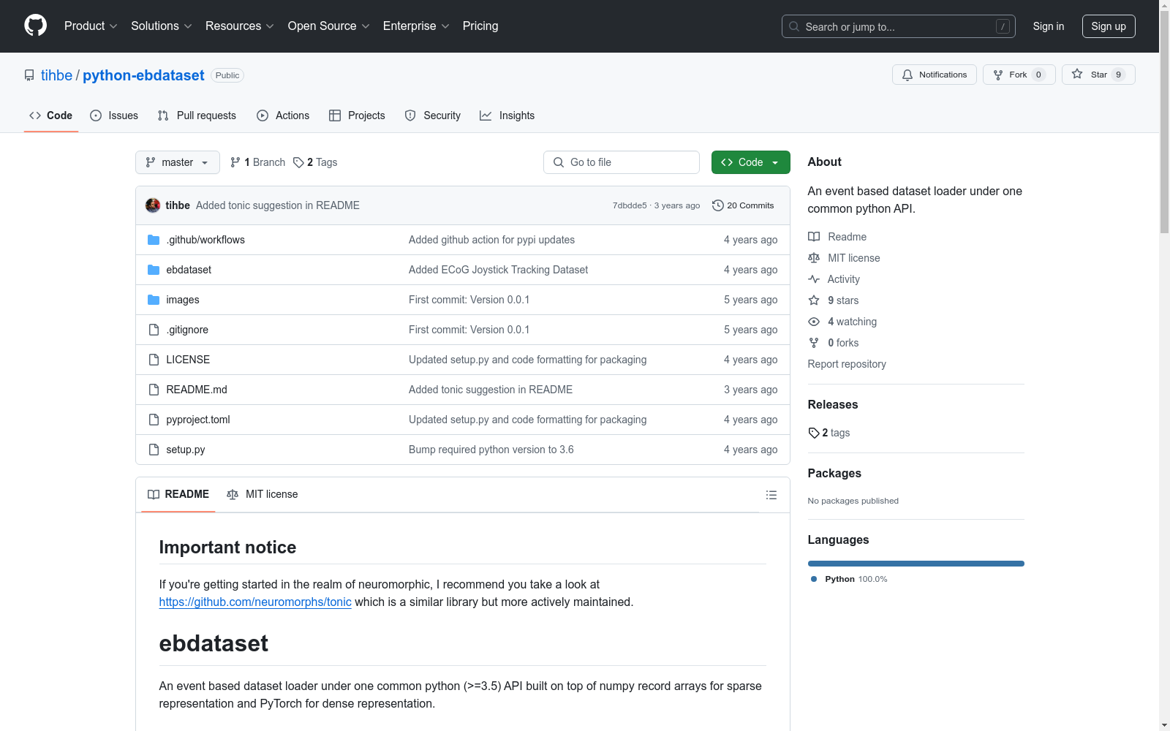Click the Go to file input

click(622, 162)
